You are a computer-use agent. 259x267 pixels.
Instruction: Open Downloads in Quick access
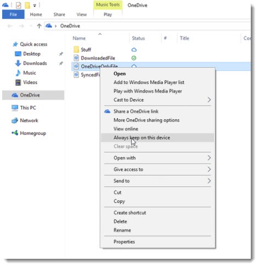pyautogui.click(x=35, y=63)
